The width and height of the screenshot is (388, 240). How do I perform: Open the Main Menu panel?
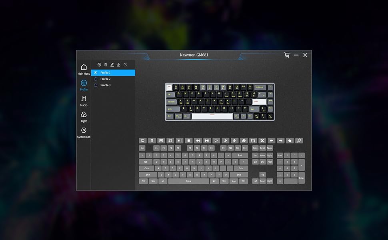click(84, 68)
